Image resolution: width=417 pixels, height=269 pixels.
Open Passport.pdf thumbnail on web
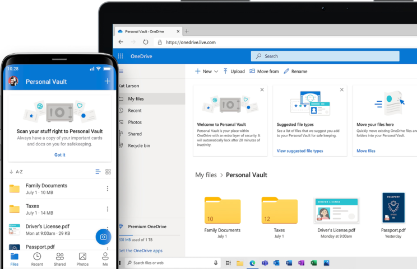pyautogui.click(x=393, y=207)
